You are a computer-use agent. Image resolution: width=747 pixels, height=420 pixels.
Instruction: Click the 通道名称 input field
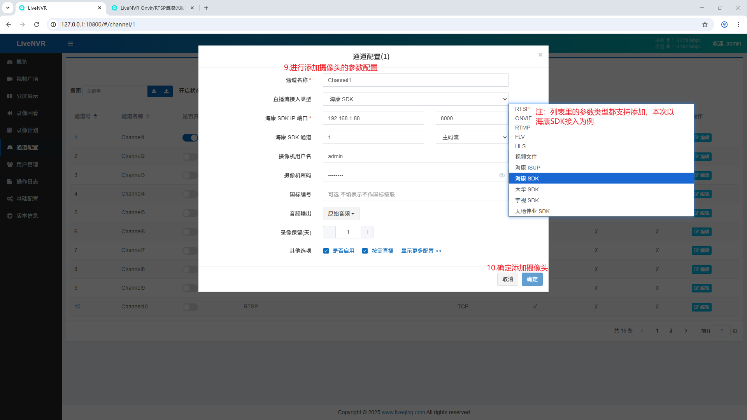tap(415, 80)
